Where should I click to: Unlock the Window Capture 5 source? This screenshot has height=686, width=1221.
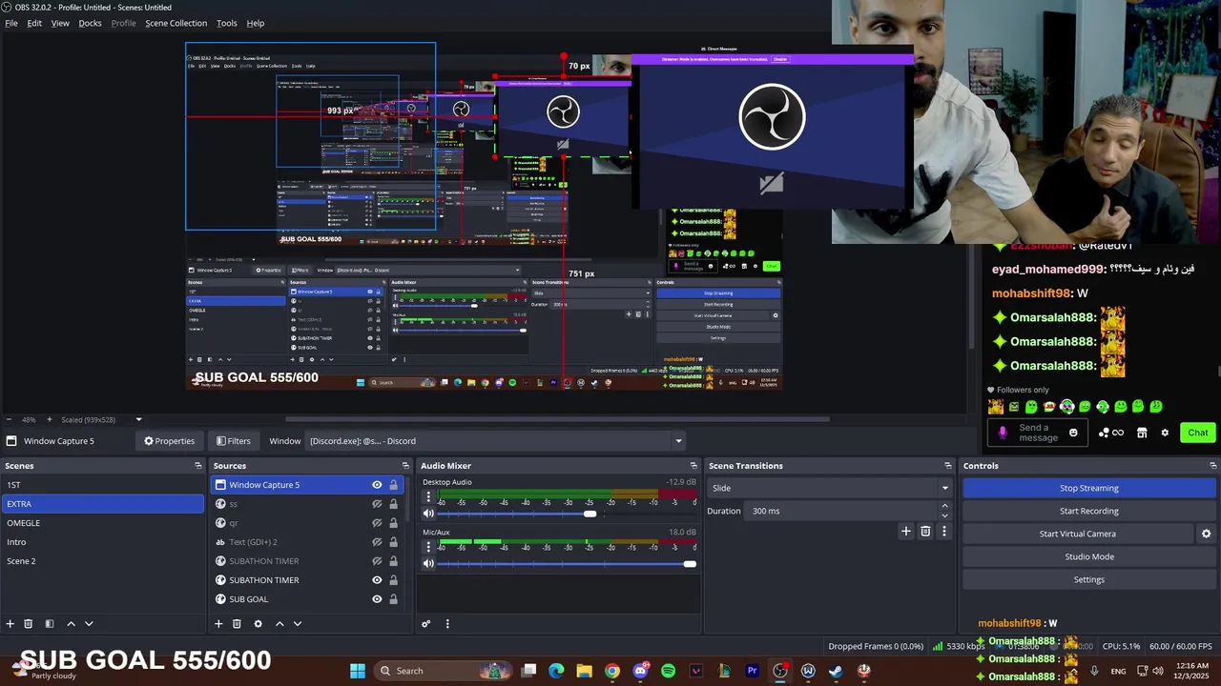click(x=393, y=485)
